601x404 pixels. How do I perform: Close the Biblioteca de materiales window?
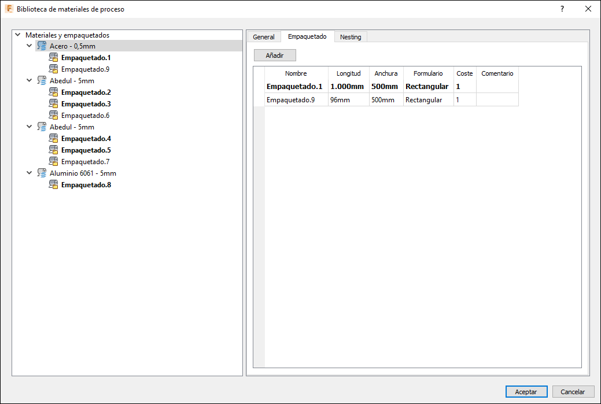pos(588,9)
